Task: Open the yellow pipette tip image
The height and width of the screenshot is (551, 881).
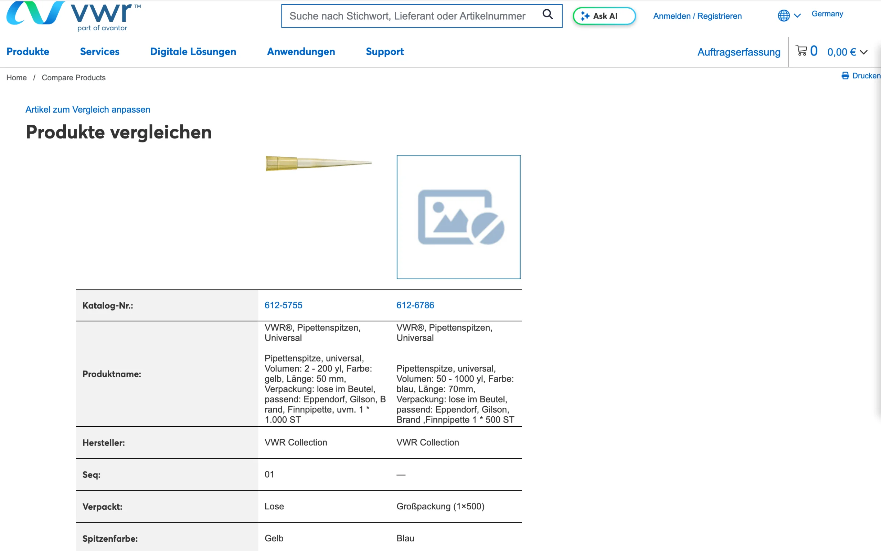Action: point(319,163)
